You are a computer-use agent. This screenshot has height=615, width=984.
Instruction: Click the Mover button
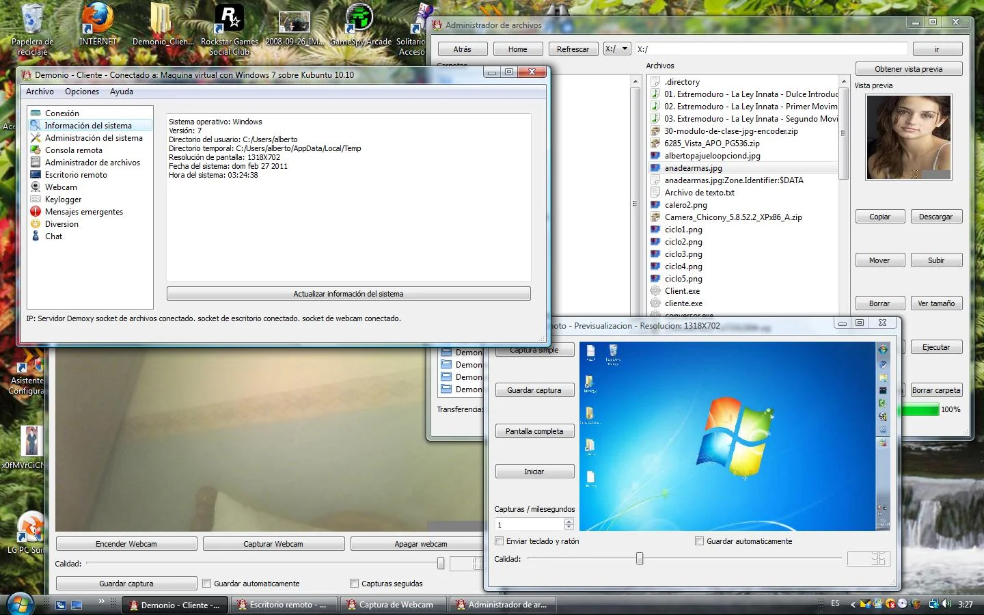point(880,260)
